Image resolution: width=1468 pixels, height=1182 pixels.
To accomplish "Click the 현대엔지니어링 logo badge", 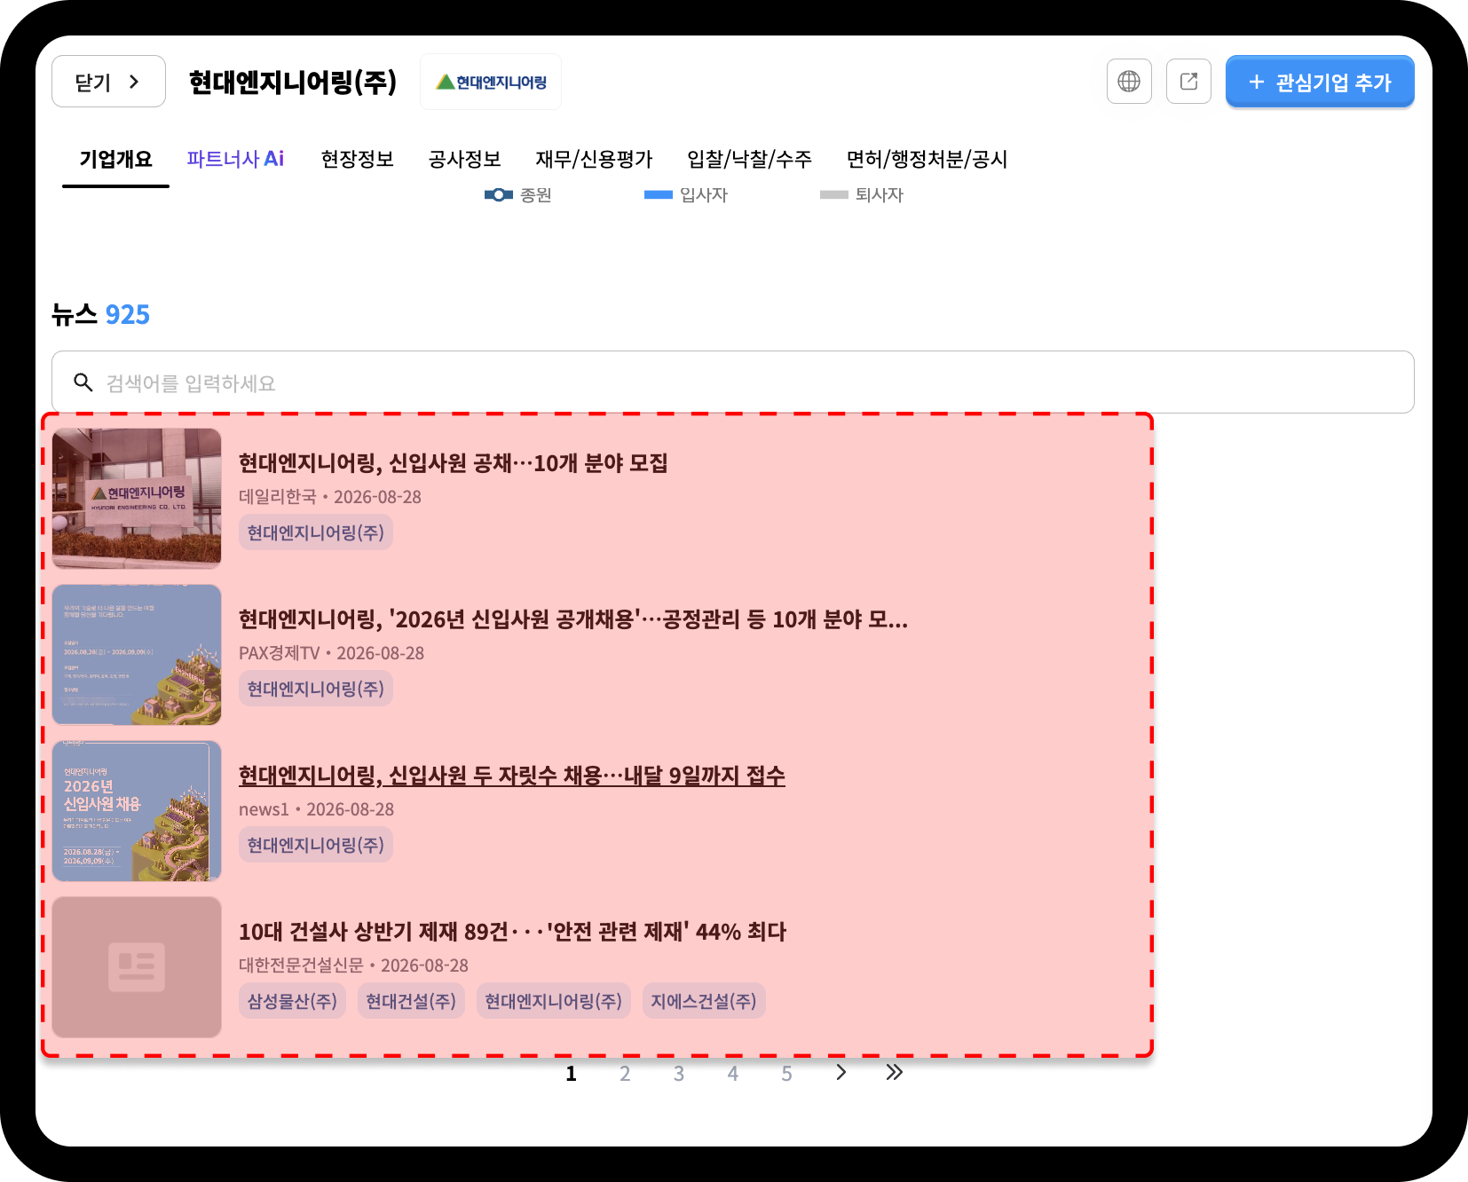I will click(491, 82).
